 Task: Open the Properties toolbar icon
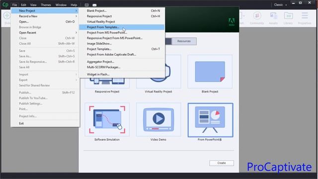tap(305, 18)
